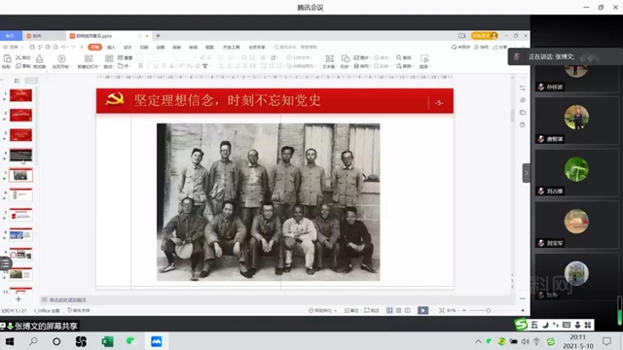
Task: Switch to the 设计 ribbon tab
Action: tap(128, 48)
